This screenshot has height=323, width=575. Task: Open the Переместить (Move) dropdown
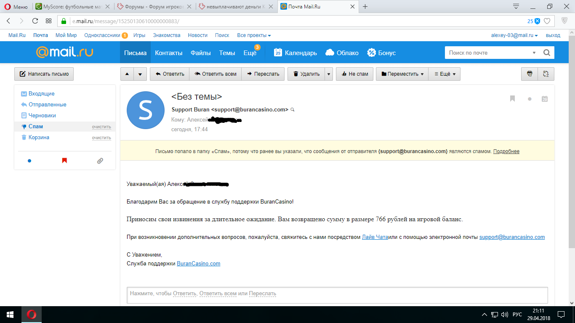[402, 74]
